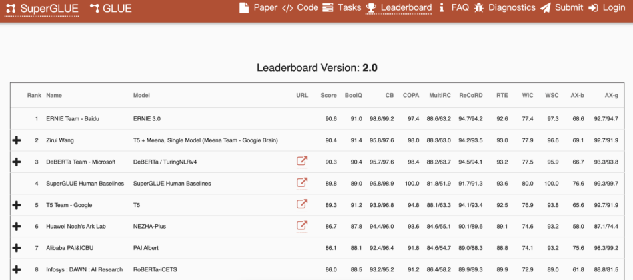Click the Score column header
Viewport: 633px width, 280px height.
point(328,96)
